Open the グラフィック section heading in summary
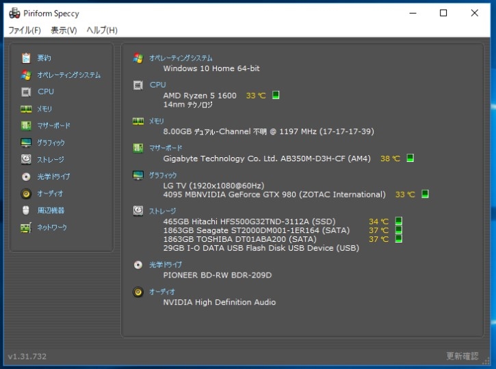This screenshot has height=369, width=496. coord(163,176)
